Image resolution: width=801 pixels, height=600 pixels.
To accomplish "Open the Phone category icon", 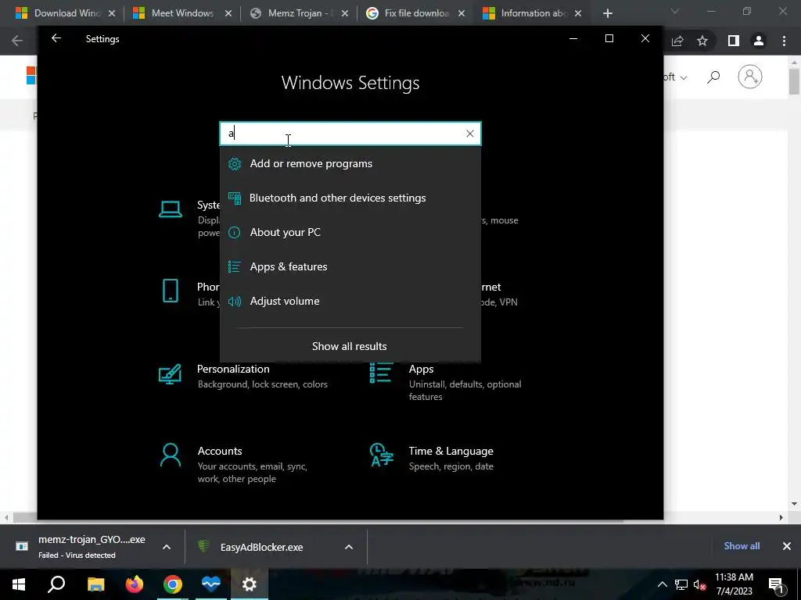I will point(170,291).
